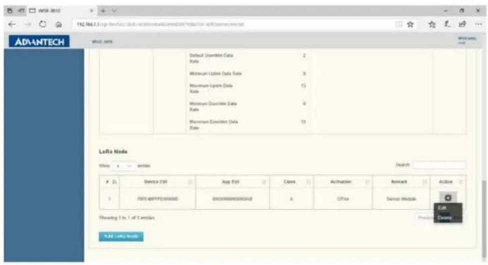Open the browser settings and more menu

pos(478,24)
